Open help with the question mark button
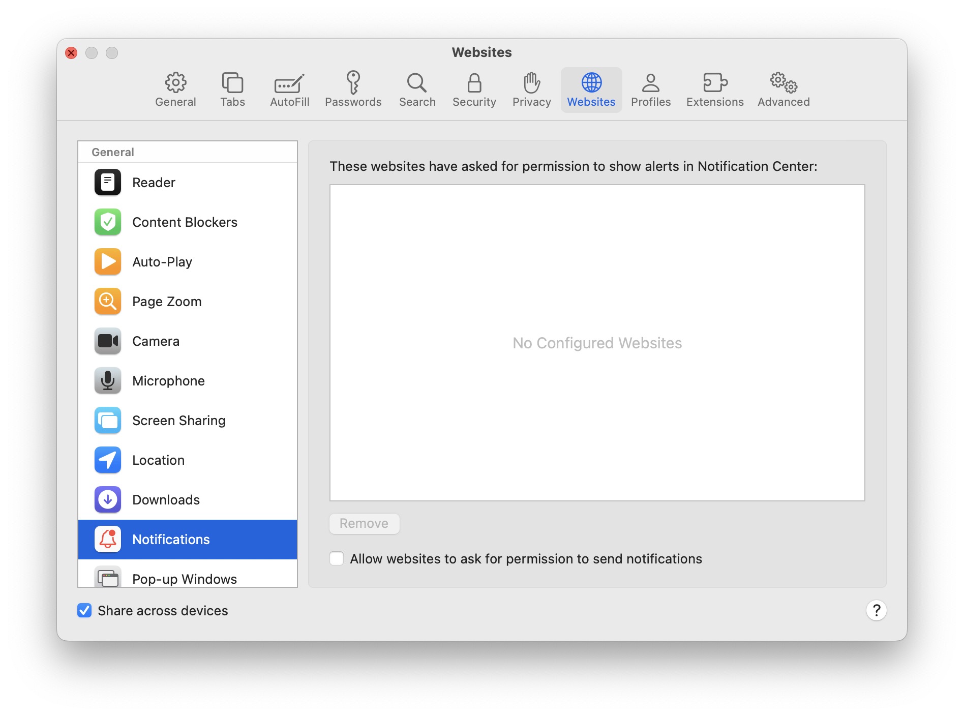Image resolution: width=964 pixels, height=716 pixels. [x=876, y=610]
